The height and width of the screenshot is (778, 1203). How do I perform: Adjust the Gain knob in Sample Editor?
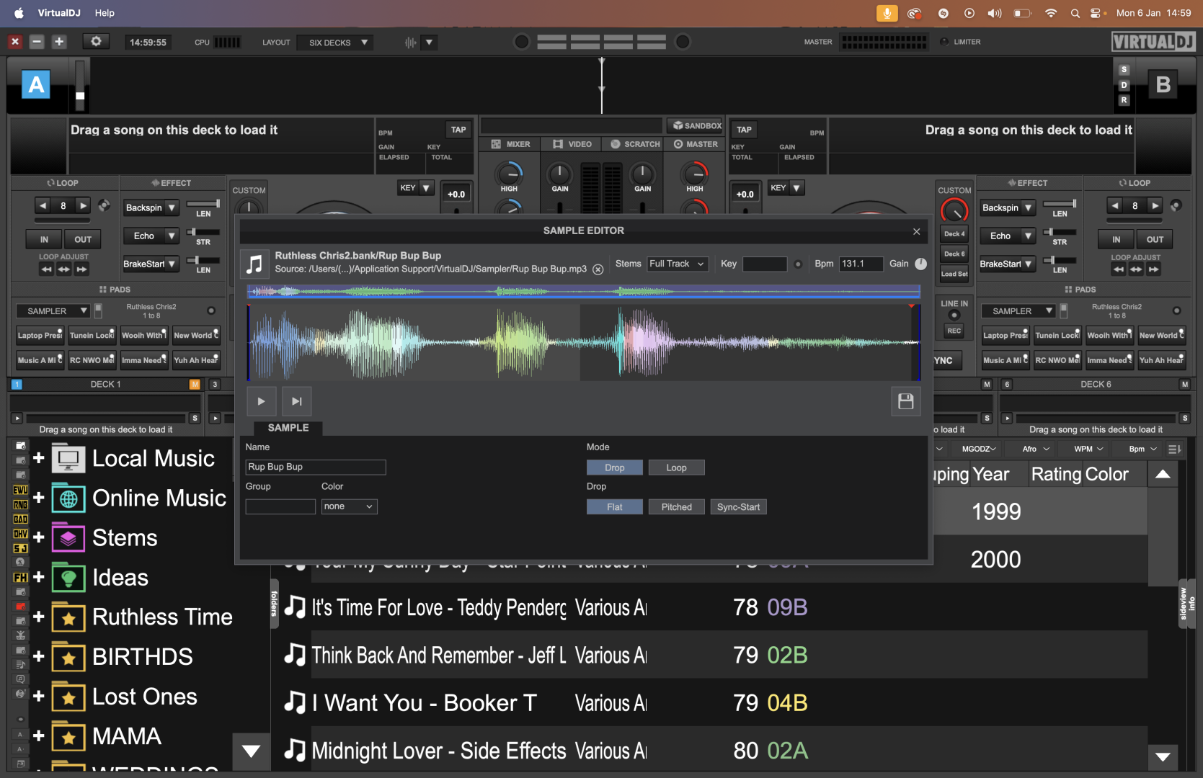click(920, 264)
